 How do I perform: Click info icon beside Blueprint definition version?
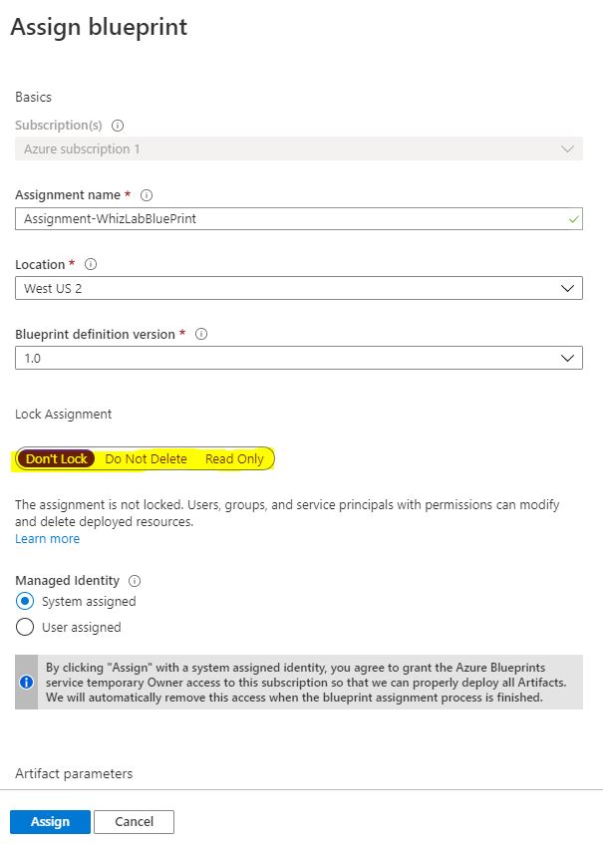click(x=201, y=334)
